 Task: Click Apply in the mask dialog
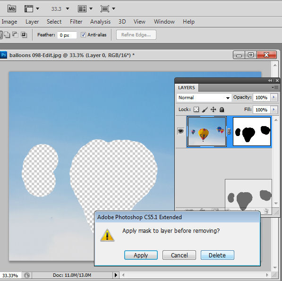(x=141, y=255)
